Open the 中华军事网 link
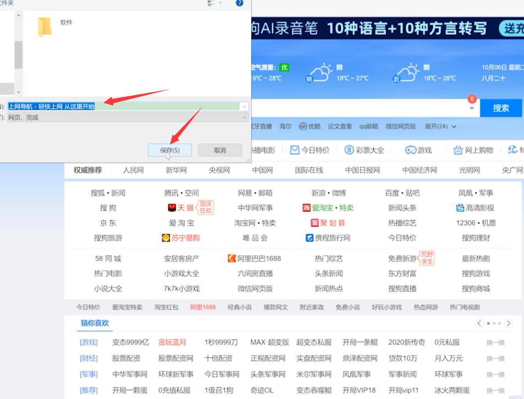The width and height of the screenshot is (524, 399). point(130,374)
